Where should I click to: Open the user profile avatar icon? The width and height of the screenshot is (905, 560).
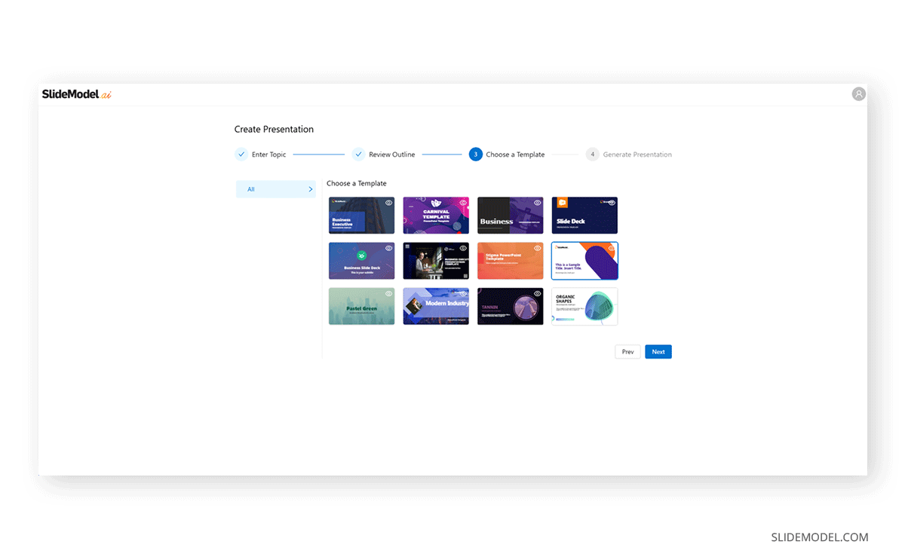(858, 94)
